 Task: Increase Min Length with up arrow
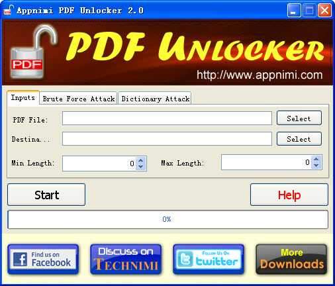pyautogui.click(x=141, y=160)
